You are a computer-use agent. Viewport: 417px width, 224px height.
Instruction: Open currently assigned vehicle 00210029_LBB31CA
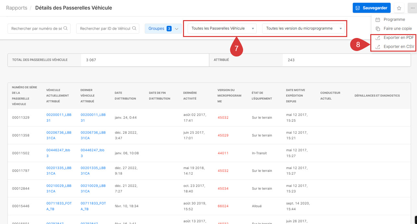click(59, 189)
